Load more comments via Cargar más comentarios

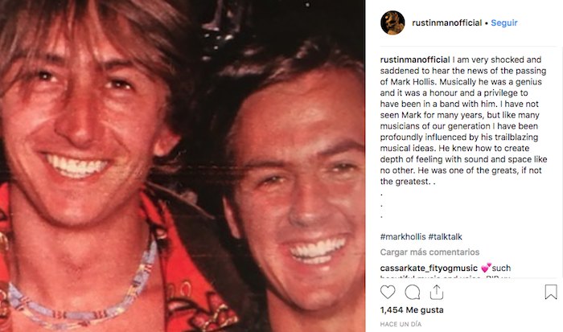(429, 252)
